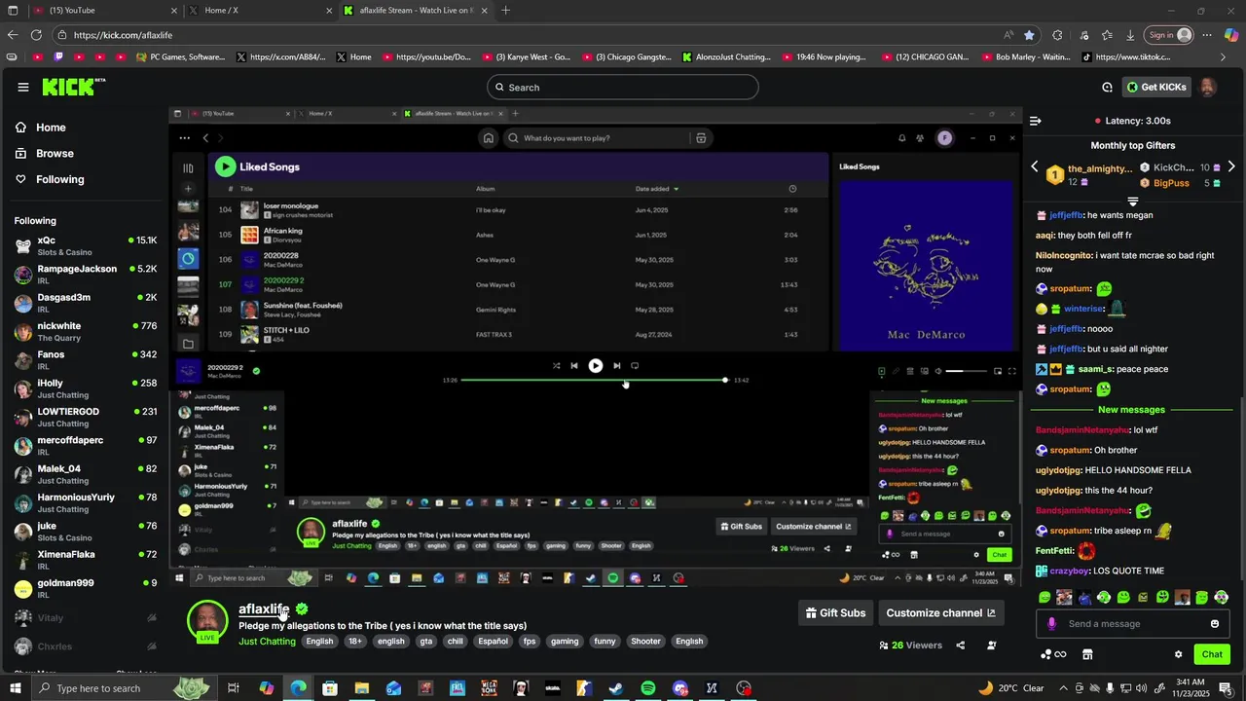This screenshot has width=1246, height=701.
Task: Go to the next top gifters page
Action: point(1231,166)
